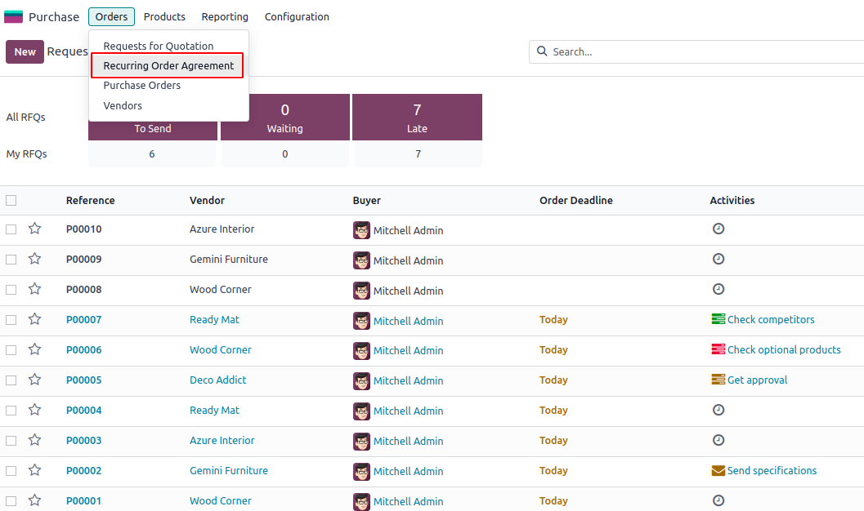Choose Recurring Order Agreement from menu
Image resolution: width=864 pixels, height=511 pixels.
click(x=168, y=66)
